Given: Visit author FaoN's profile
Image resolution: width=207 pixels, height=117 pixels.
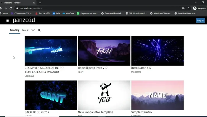Looking at the screenshot, I should [x=81, y=72].
